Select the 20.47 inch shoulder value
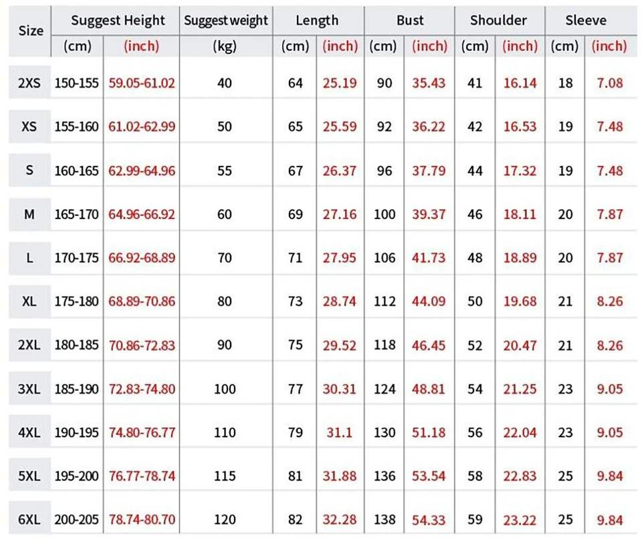 [x=520, y=345]
